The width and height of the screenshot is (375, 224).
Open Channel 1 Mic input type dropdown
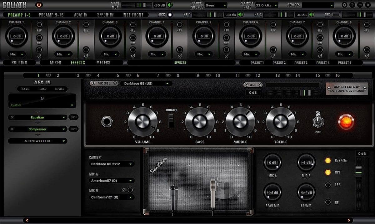(x=17, y=54)
